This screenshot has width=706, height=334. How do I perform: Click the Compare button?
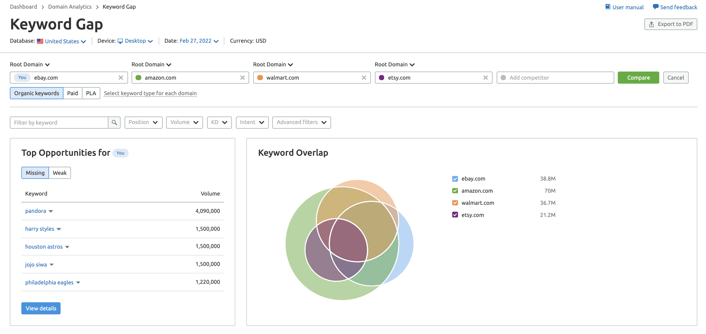coord(639,77)
